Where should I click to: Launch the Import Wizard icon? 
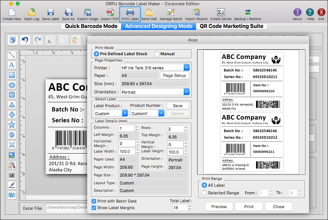(x=196, y=14)
